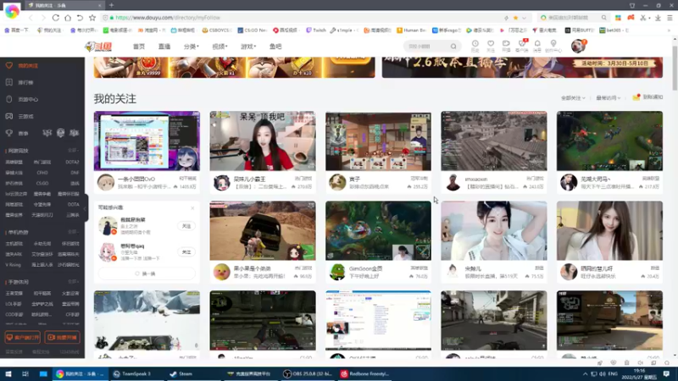Screen dimensions: 678x381
Task: Click the new tab plus button
Action: pyautogui.click(x=111, y=5)
